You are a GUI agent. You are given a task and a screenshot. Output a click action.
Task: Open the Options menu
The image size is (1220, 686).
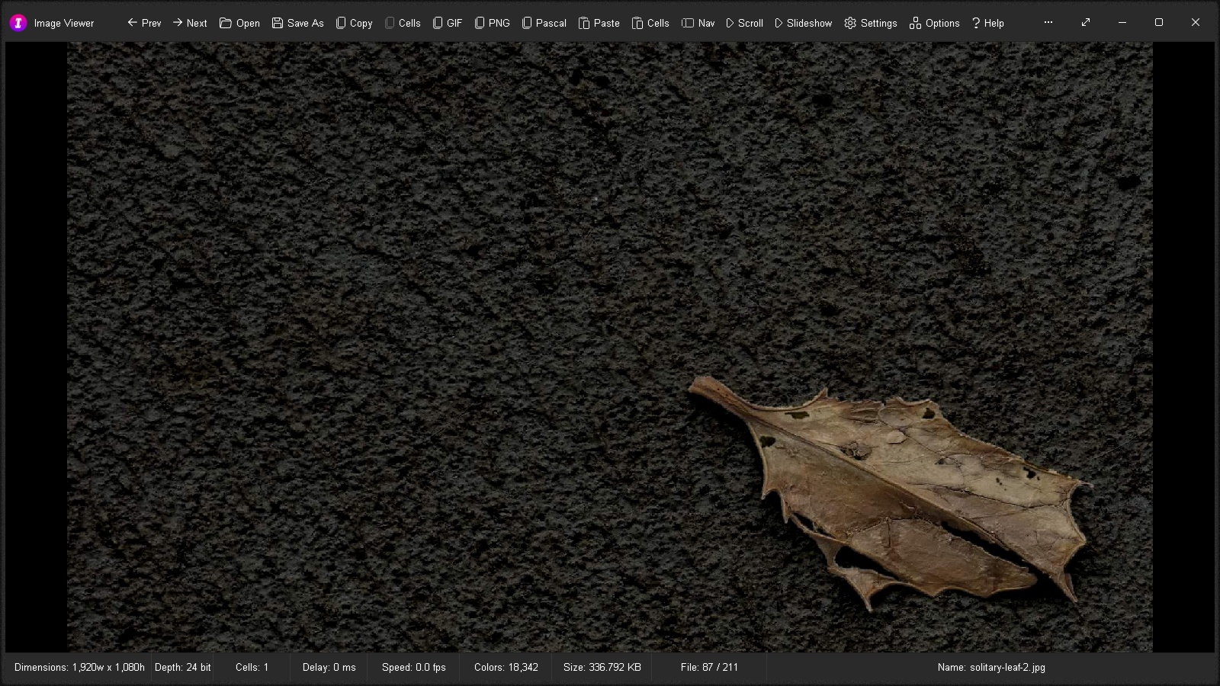pyautogui.click(x=934, y=23)
